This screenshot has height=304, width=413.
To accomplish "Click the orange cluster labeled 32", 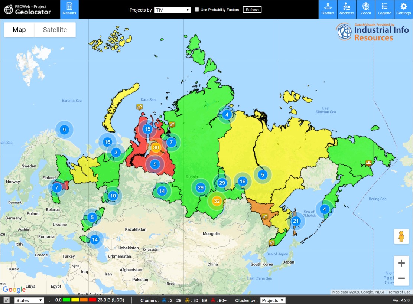I will 217,201.
